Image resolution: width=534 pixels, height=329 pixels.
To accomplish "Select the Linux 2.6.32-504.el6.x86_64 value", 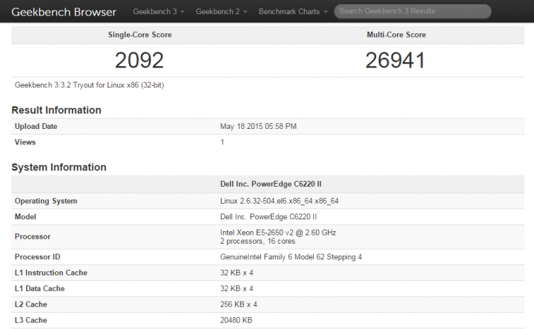I will [280, 201].
